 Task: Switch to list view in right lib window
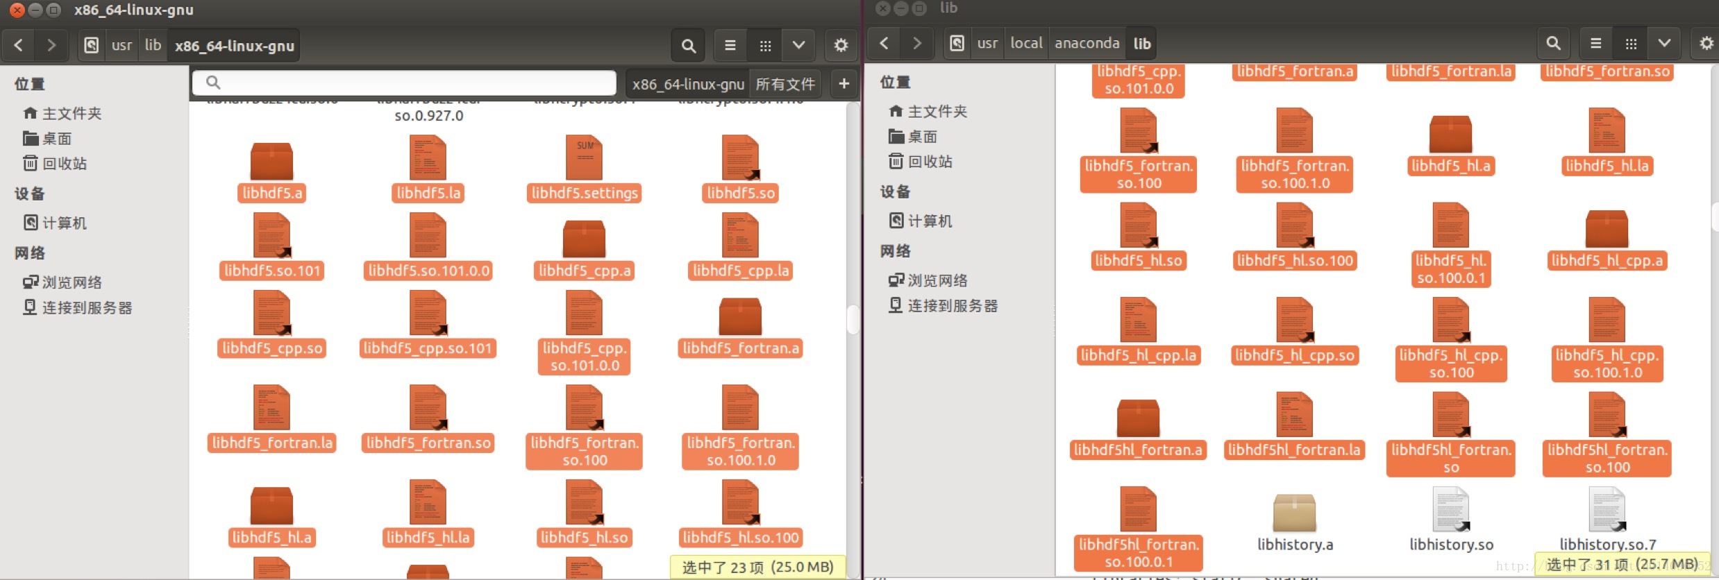[1596, 43]
